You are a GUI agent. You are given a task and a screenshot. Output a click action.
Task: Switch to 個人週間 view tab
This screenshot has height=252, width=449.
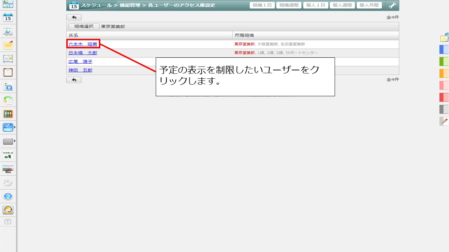pyautogui.click(x=342, y=5)
